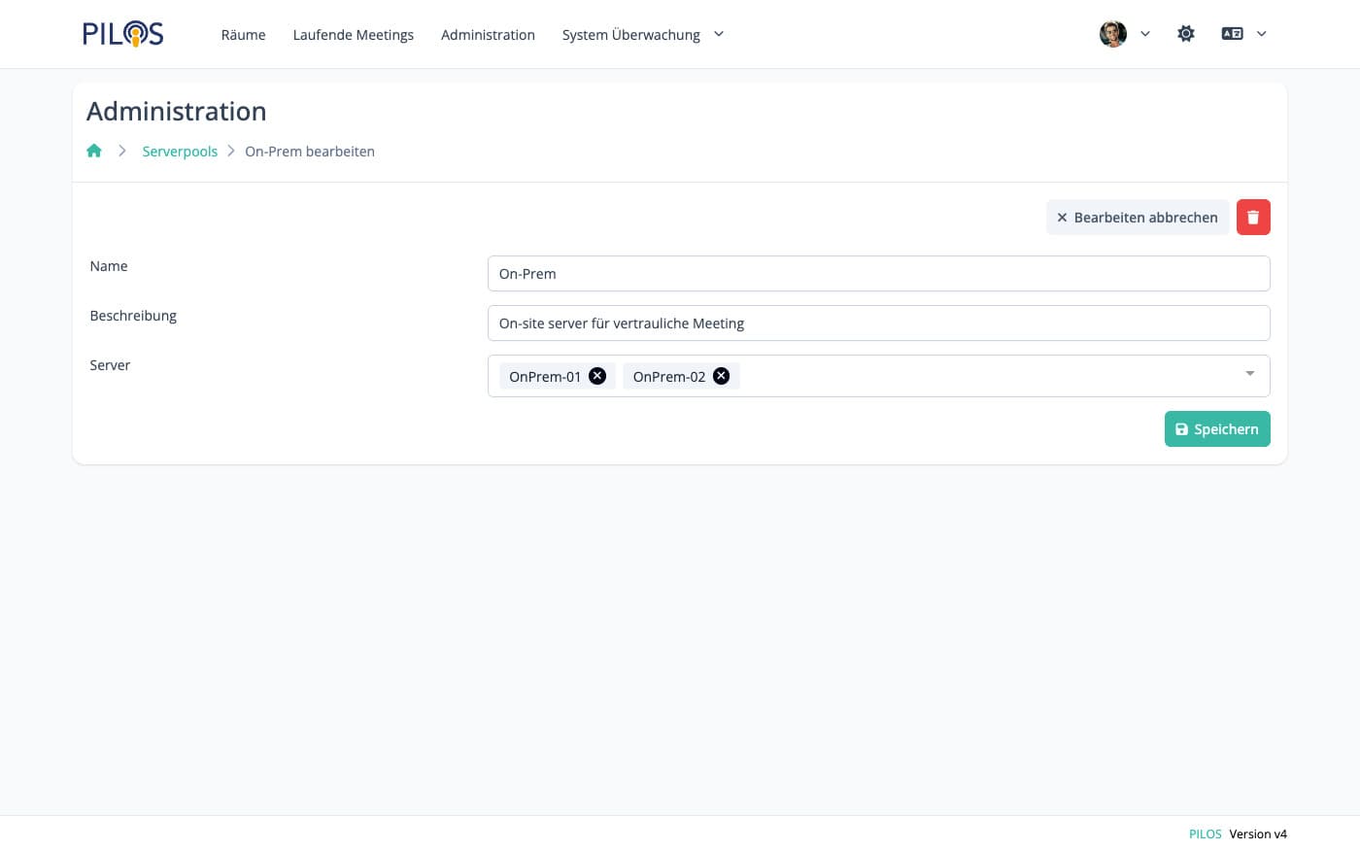Delete server pool with red trash icon
1360x850 pixels.
[x=1252, y=218]
